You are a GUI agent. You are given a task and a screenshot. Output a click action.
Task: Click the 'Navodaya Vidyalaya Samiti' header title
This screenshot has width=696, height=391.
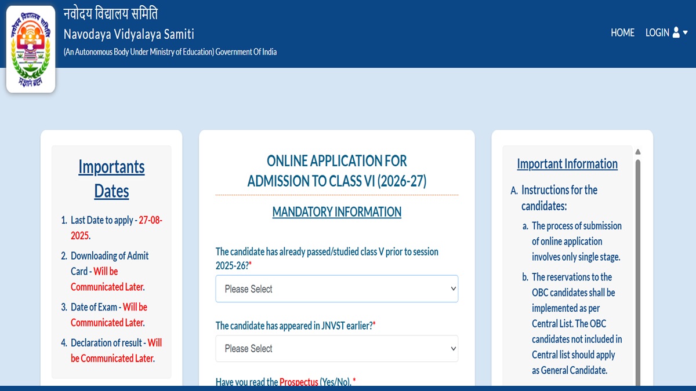tap(129, 34)
